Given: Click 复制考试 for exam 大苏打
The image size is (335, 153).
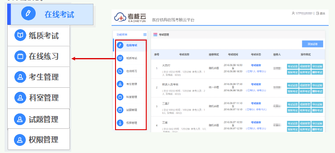Looking at the screenshot, I should [293, 72].
